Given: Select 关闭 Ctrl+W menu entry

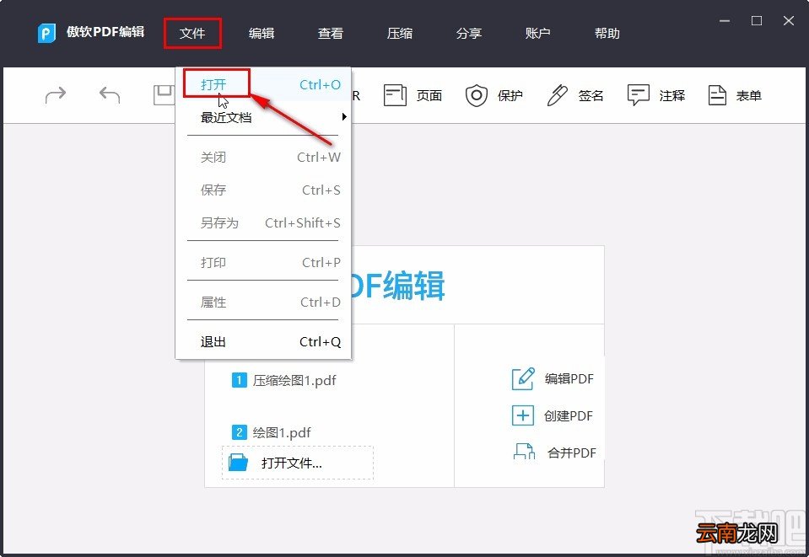Looking at the screenshot, I should pyautogui.click(x=264, y=157).
